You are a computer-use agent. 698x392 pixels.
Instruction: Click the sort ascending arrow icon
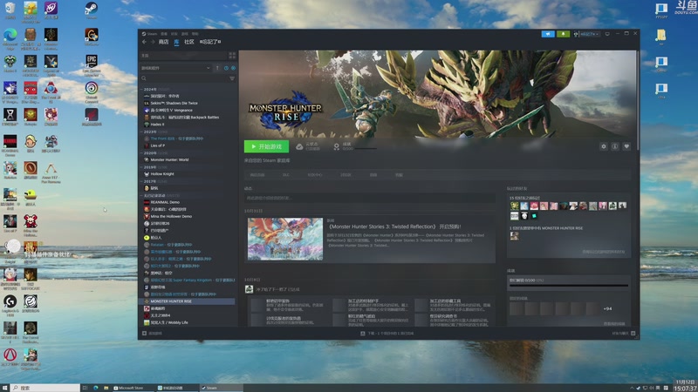217,68
